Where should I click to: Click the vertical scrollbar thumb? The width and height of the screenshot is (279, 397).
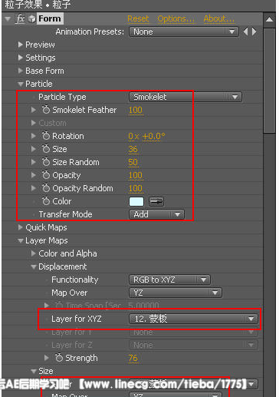point(269,81)
